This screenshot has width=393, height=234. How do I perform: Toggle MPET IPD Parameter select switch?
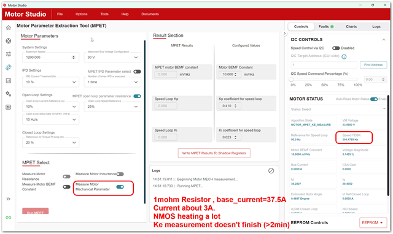pyautogui.click(x=137, y=72)
